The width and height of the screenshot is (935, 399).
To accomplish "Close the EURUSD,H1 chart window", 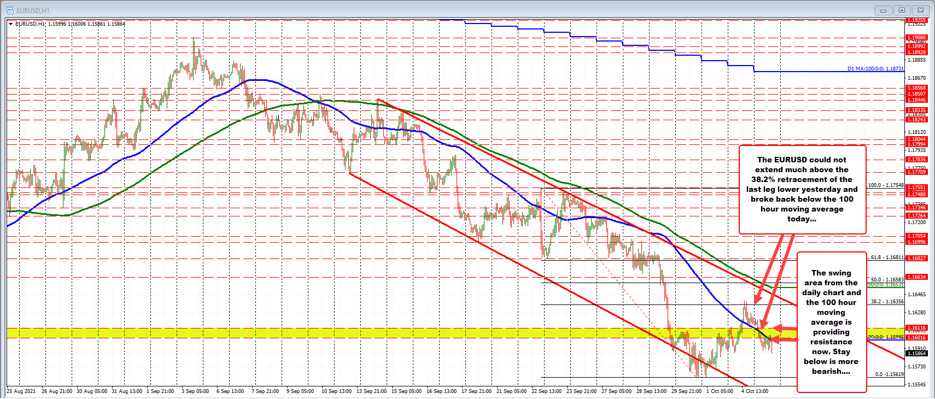I will click(x=921, y=10).
